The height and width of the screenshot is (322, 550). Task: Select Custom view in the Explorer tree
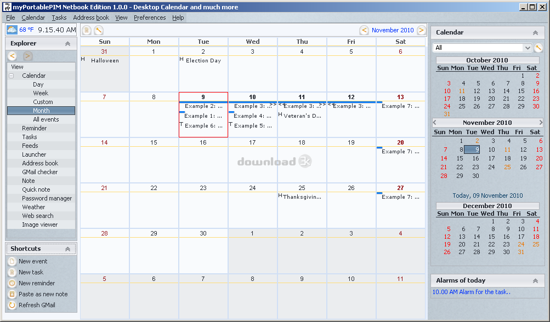[43, 102]
